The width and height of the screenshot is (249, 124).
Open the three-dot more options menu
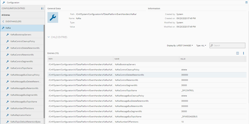point(243,53)
